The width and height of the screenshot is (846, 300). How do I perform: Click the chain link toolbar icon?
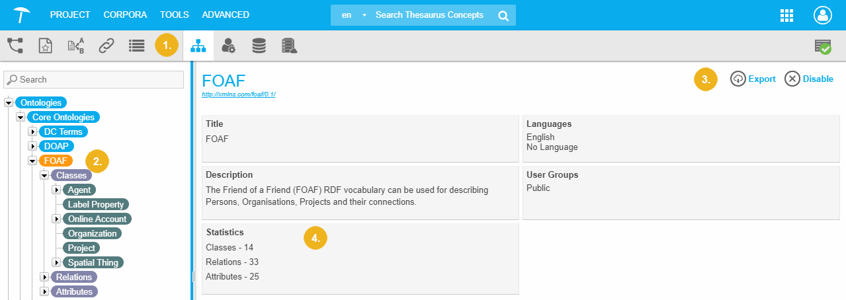[x=106, y=46]
